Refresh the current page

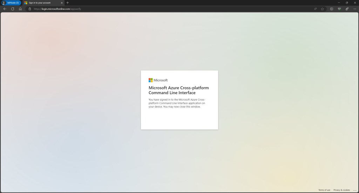[x=13, y=9]
